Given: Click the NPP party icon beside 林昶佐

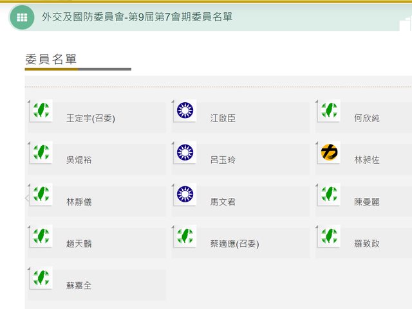Looking at the screenshot, I should tap(329, 152).
